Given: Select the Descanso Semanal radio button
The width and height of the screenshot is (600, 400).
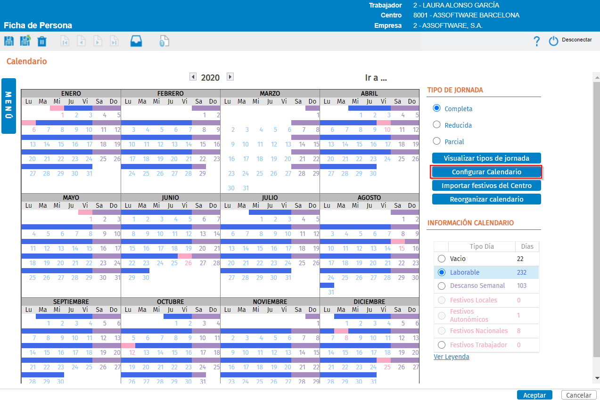Looking at the screenshot, I should click(441, 286).
